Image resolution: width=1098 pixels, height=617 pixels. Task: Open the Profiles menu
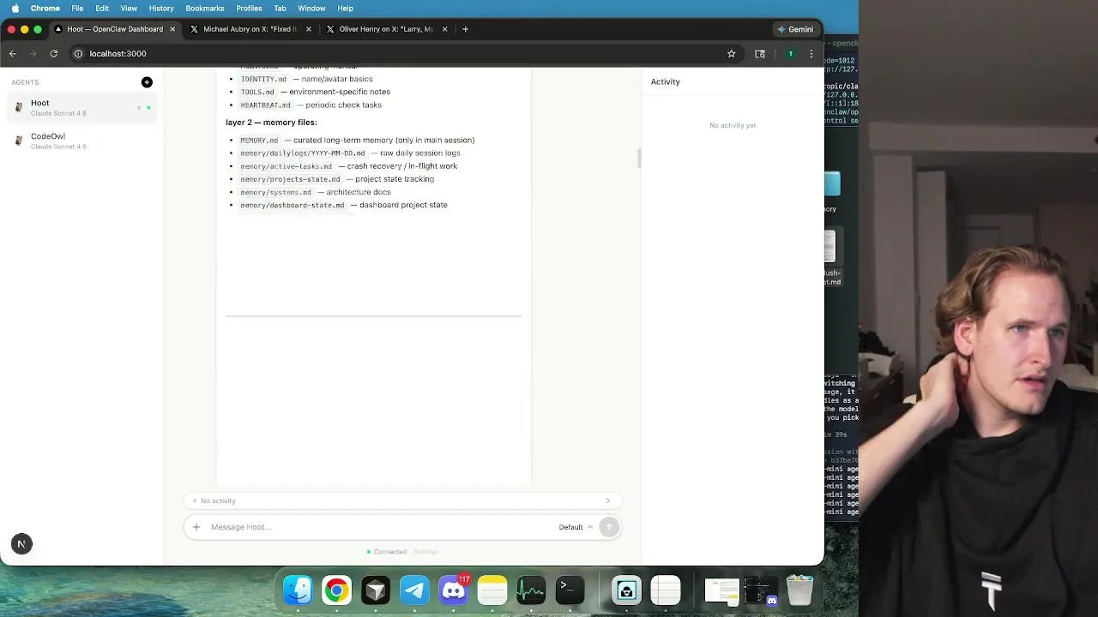point(249,9)
